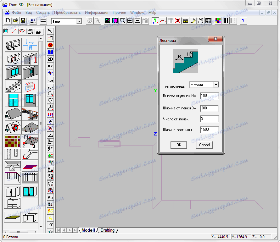Click the blue question mark help icon
The image size is (280, 242).
click(243, 21)
